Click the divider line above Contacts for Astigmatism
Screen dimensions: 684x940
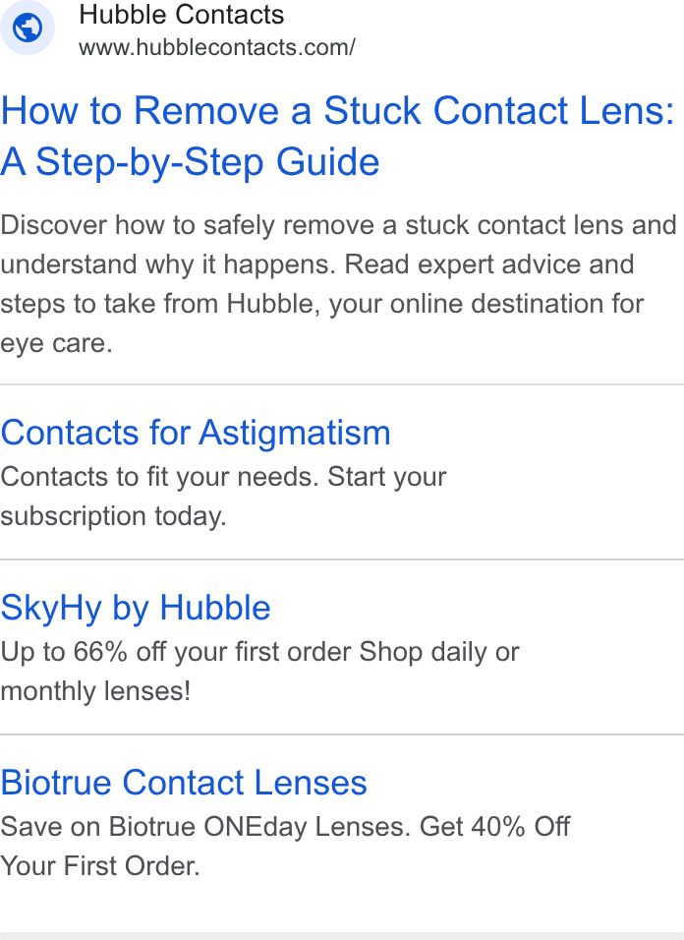tap(342, 384)
